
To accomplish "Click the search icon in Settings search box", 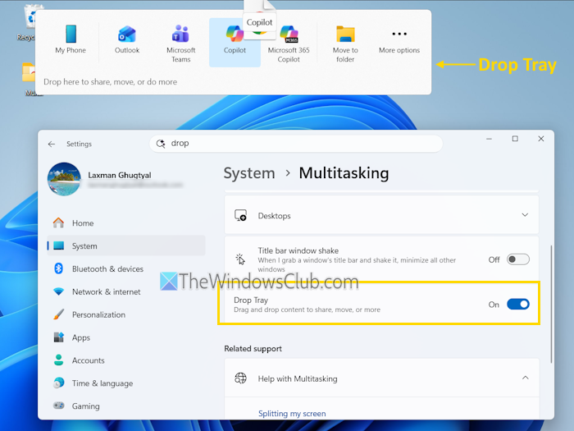I will click(x=161, y=144).
